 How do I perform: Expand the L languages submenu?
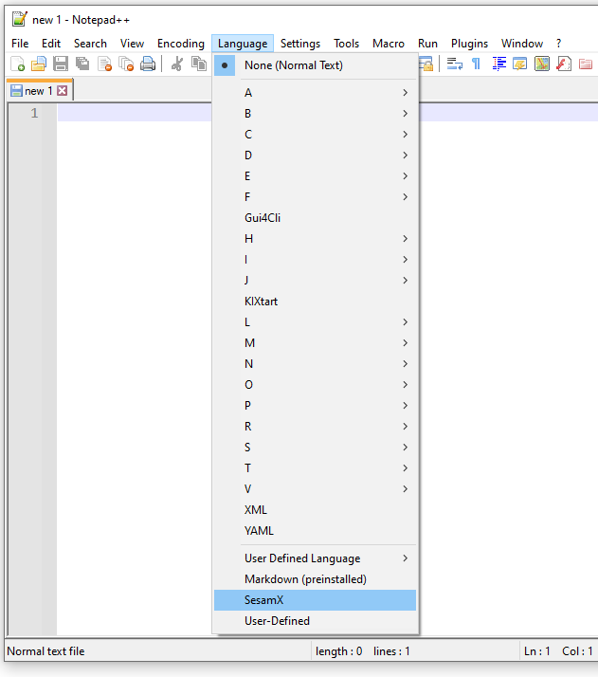[x=315, y=322]
